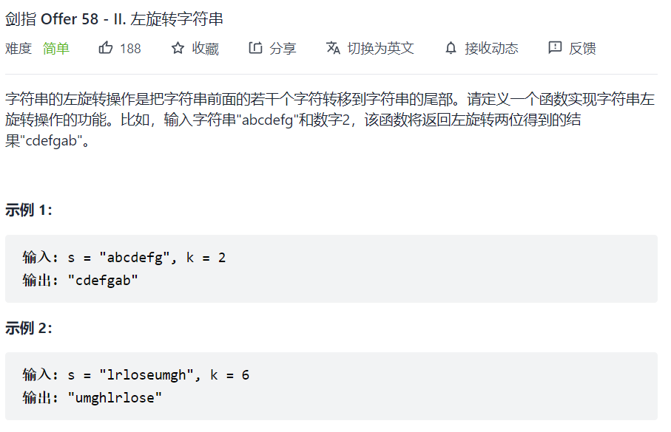Click the star favorite icon
Viewport: 671px width, 432px height.
177,47
